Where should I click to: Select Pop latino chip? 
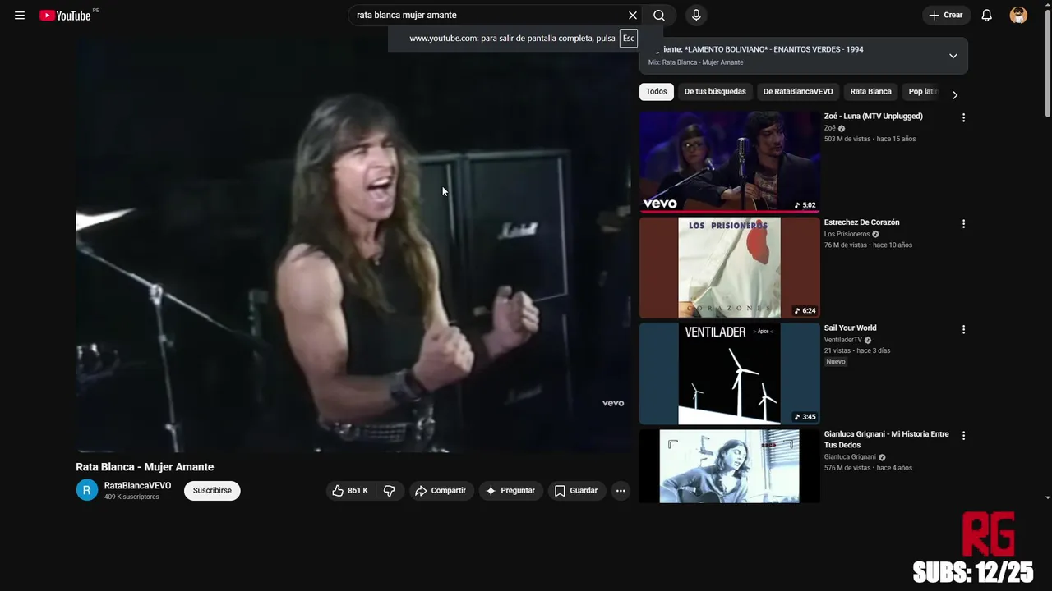[x=922, y=92]
